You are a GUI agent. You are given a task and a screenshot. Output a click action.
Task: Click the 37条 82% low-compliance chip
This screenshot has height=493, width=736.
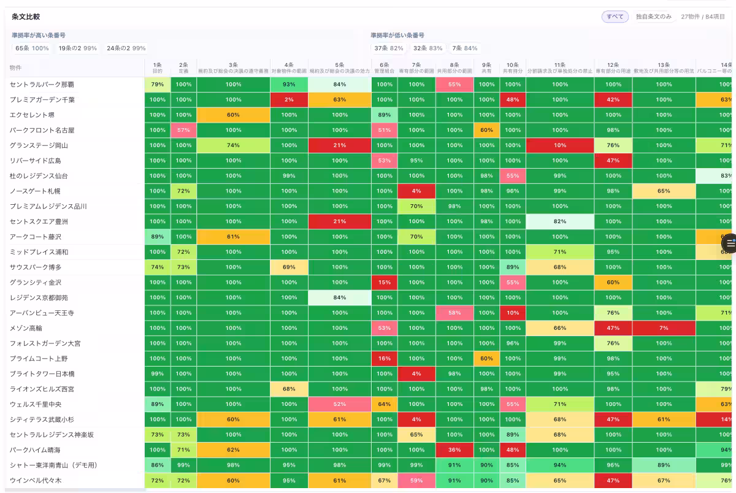click(x=389, y=48)
